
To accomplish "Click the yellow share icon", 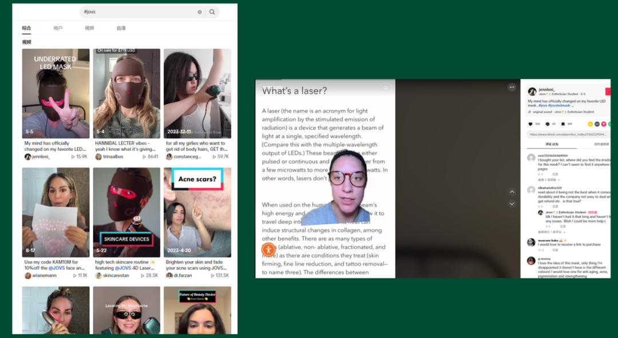I will coord(590,124).
